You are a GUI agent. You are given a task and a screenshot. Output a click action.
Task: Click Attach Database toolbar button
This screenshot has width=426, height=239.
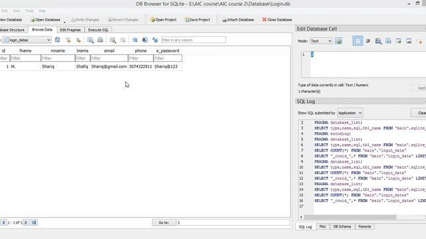pos(238,20)
